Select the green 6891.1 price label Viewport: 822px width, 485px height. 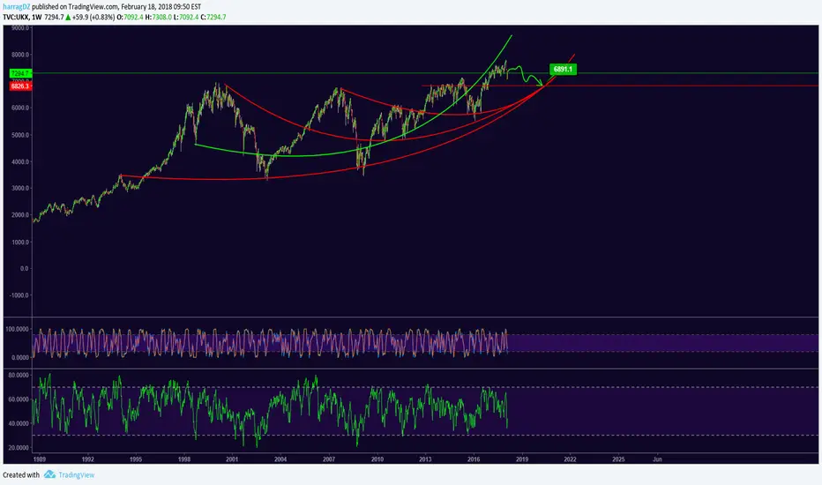563,69
